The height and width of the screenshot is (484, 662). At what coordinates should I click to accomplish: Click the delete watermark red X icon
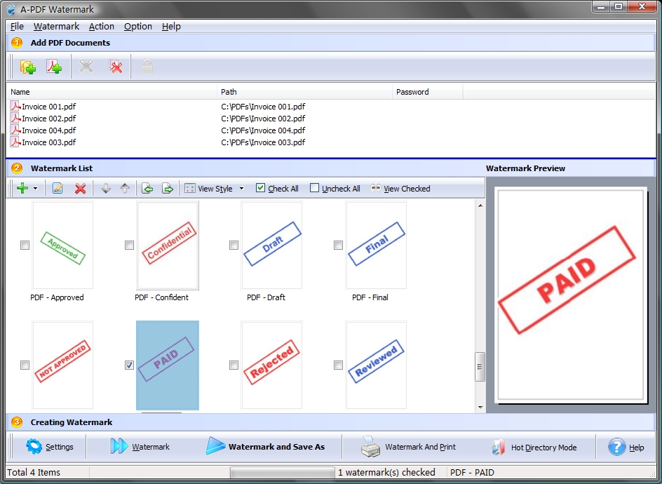81,188
